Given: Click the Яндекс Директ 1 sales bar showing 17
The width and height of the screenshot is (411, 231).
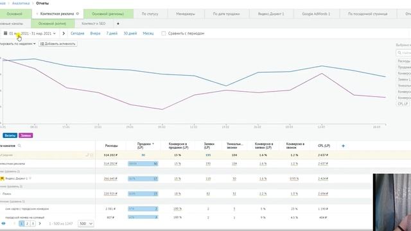Looking at the screenshot, I should point(143,178).
